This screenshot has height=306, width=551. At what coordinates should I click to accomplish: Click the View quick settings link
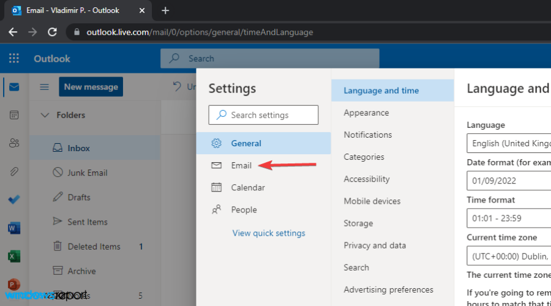click(269, 233)
